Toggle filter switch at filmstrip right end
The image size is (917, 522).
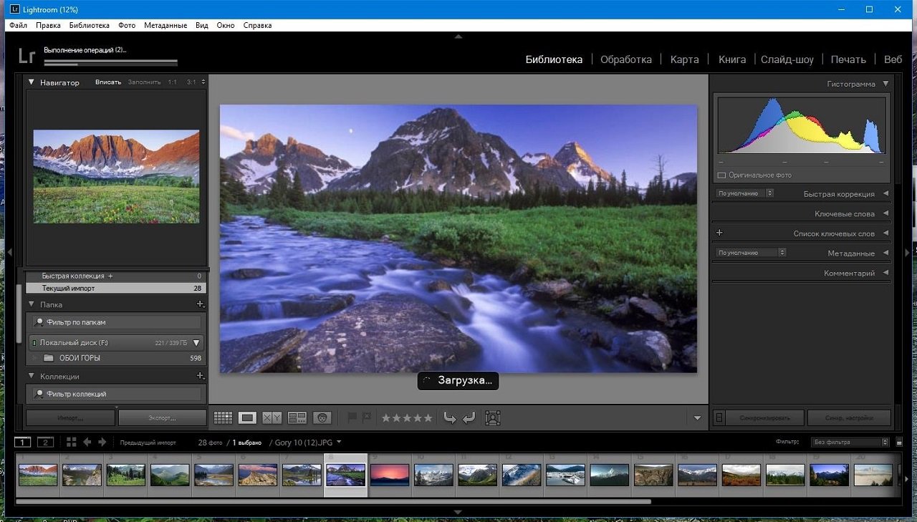900,443
